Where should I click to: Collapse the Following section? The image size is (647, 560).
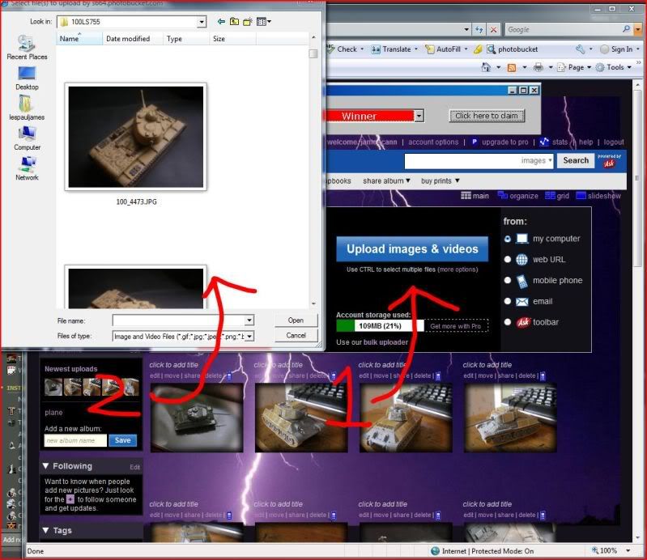pyautogui.click(x=46, y=466)
